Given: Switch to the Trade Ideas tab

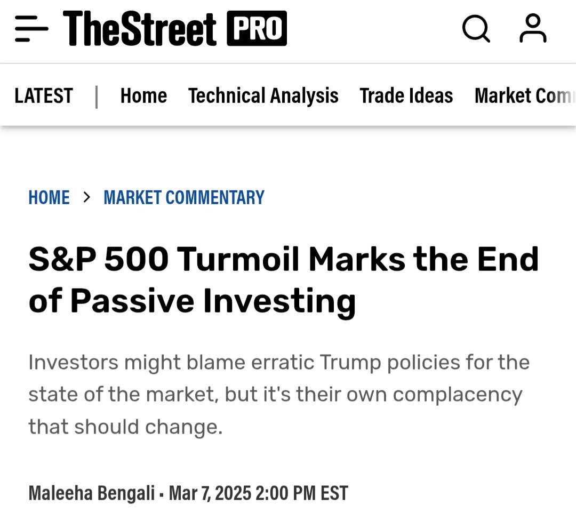Looking at the screenshot, I should pos(406,96).
